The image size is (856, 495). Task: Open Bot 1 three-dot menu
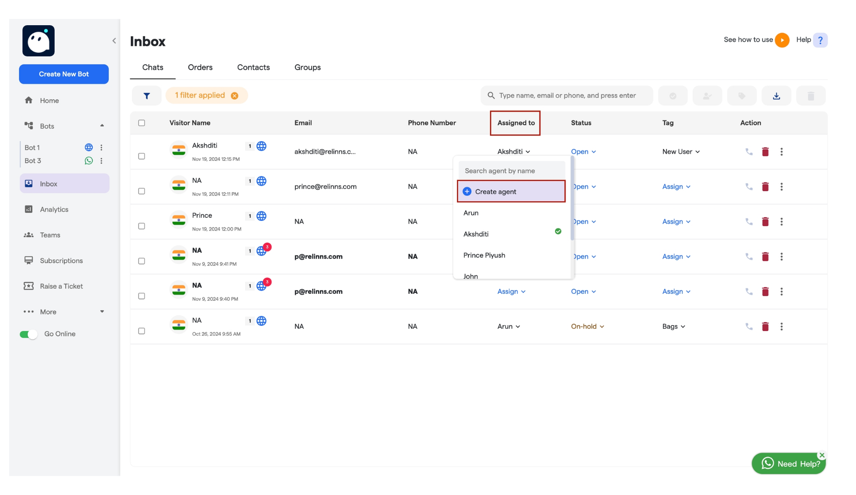[101, 148]
